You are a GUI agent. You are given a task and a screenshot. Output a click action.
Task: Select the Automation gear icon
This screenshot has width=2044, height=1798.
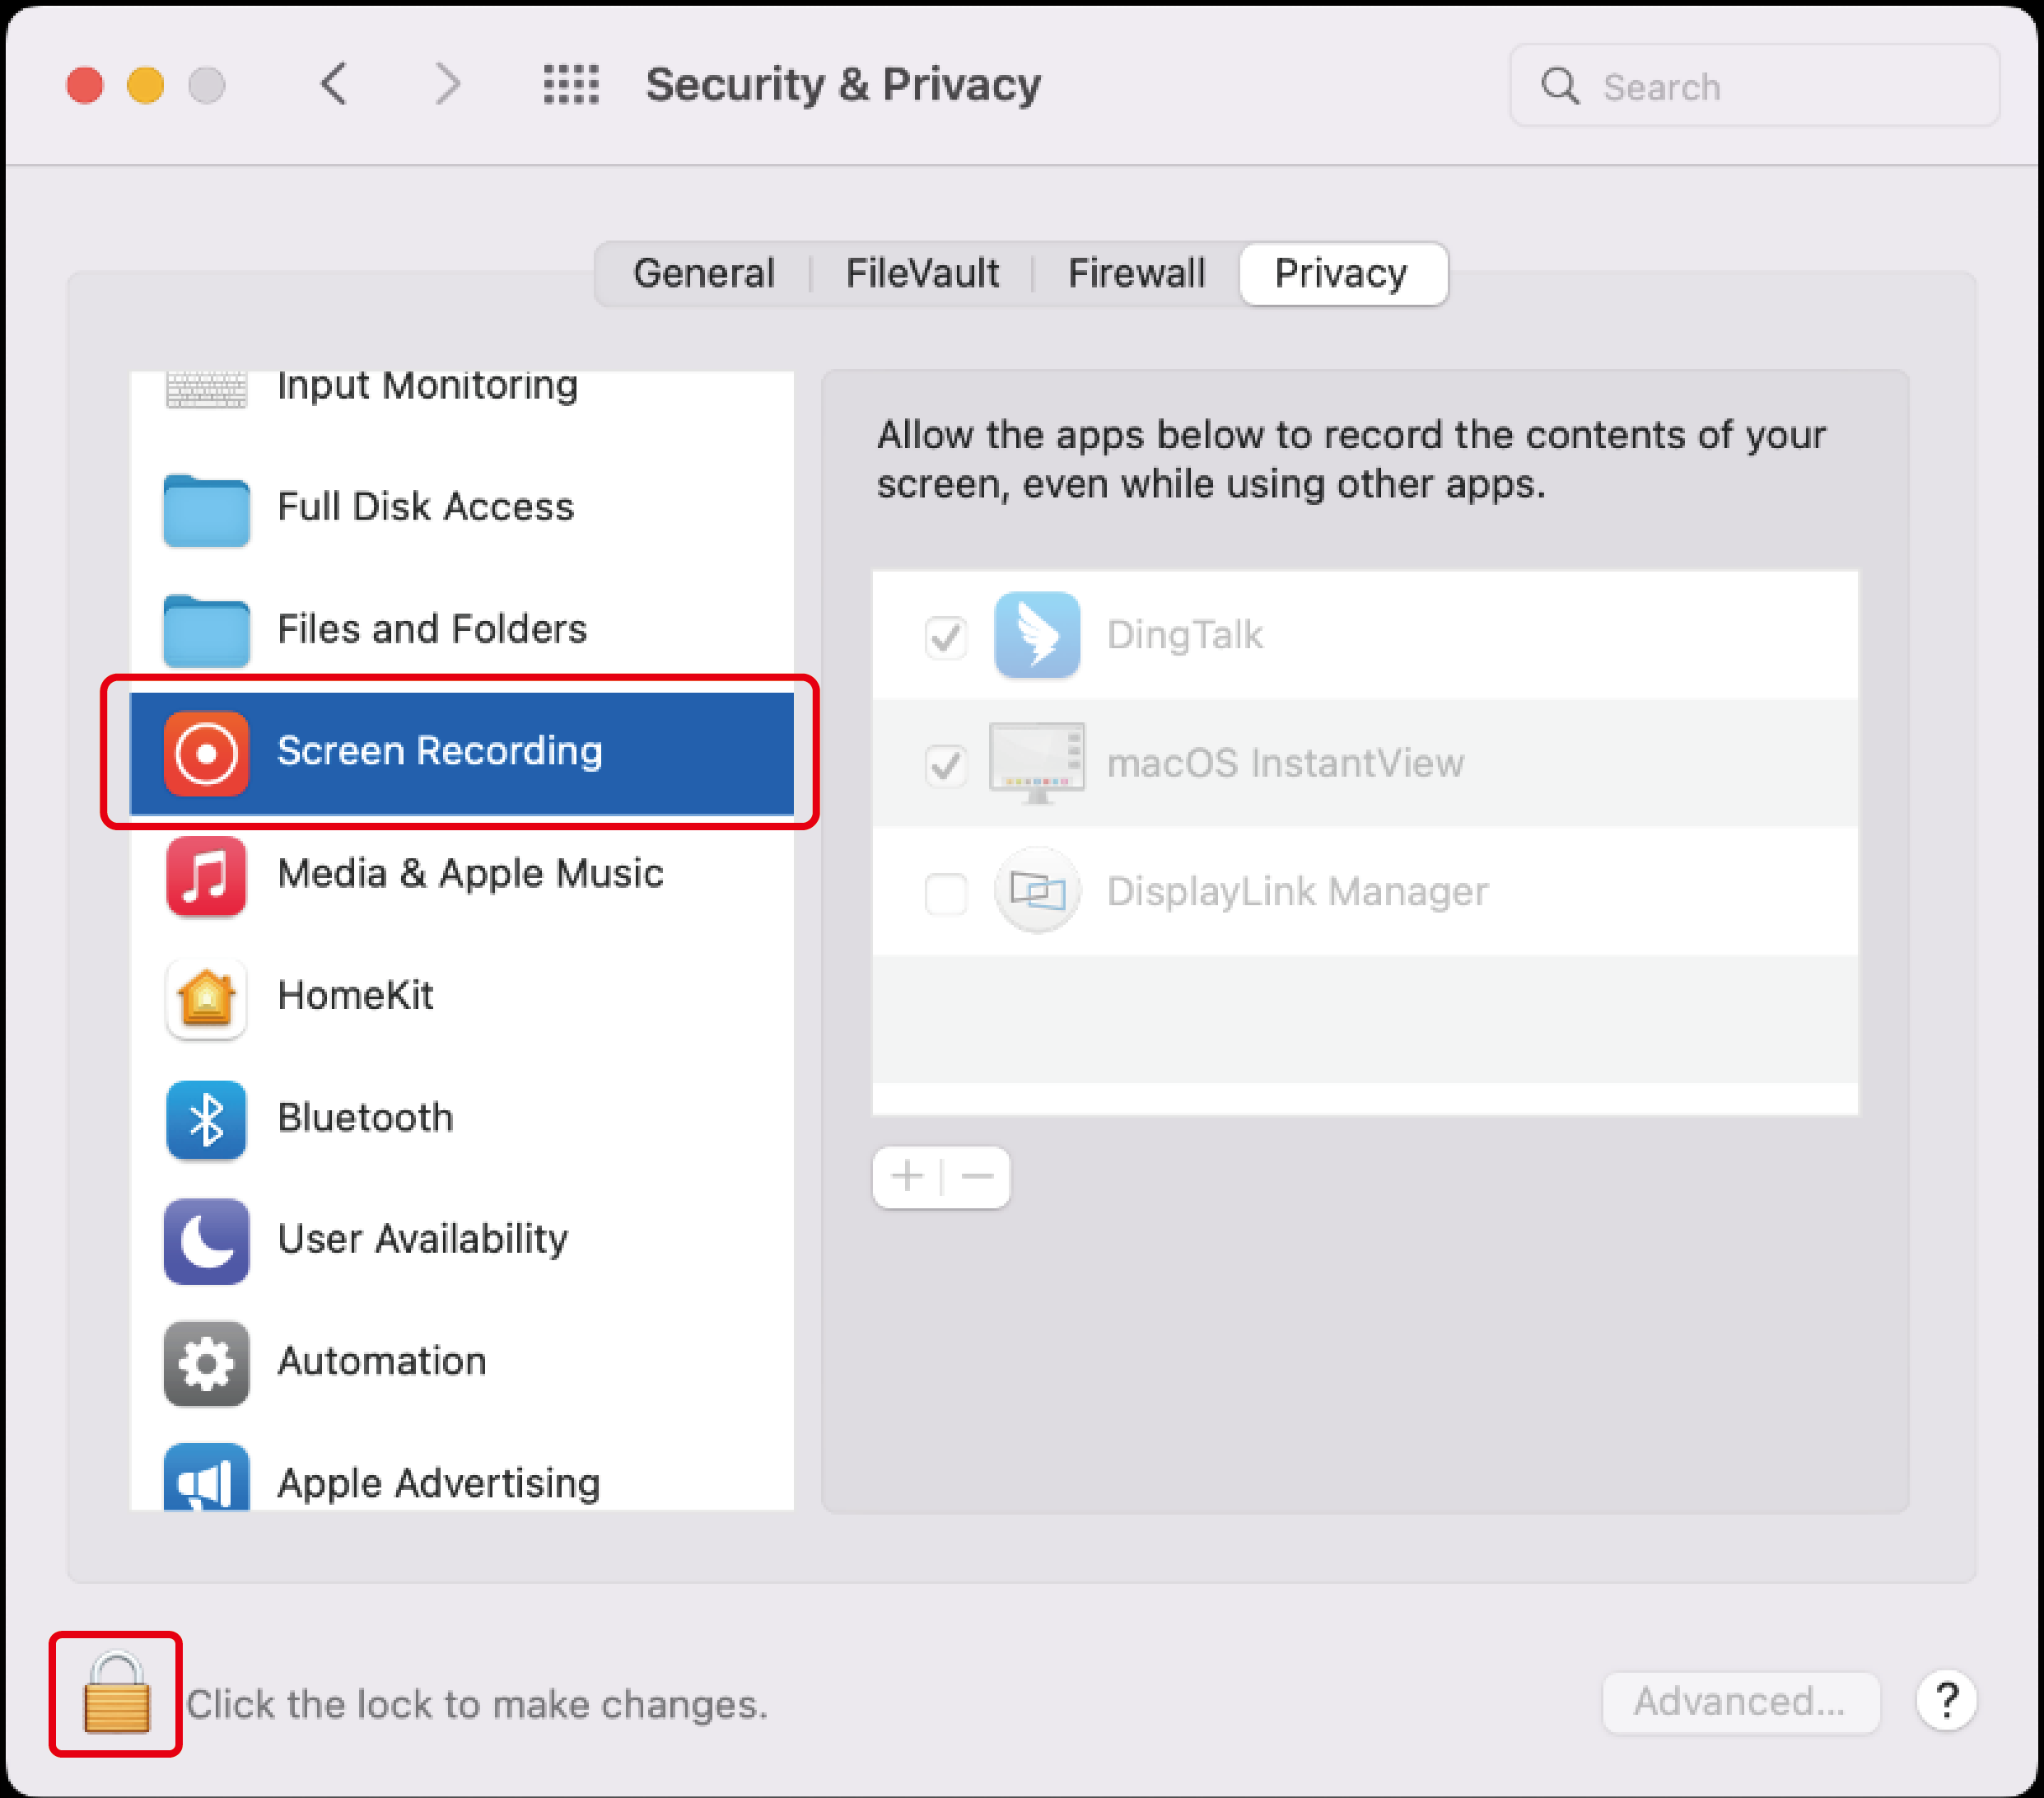click(206, 1363)
